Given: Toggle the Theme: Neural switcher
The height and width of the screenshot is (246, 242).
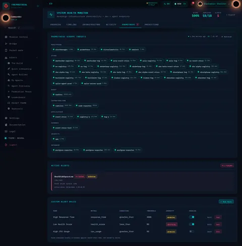Looking at the screenshot, I should pos(15,138).
